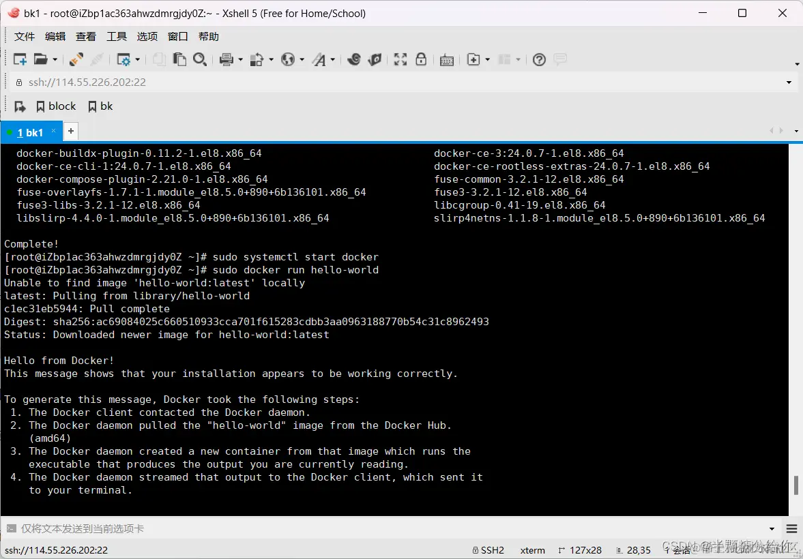Click the Find magnifier icon
The image size is (803, 559).
[200, 59]
